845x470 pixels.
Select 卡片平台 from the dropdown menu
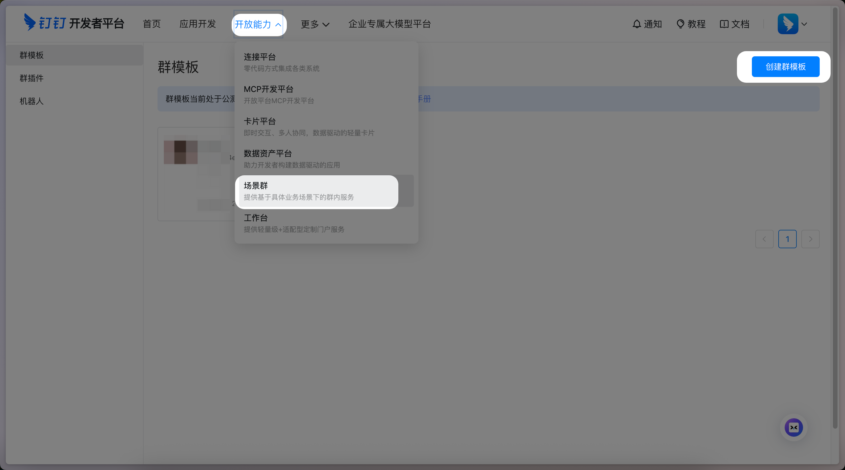point(327,126)
